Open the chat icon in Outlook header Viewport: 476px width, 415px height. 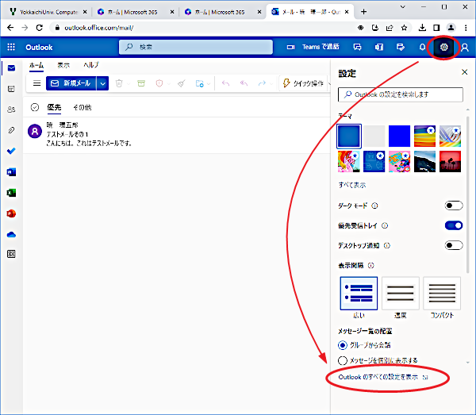pos(357,47)
